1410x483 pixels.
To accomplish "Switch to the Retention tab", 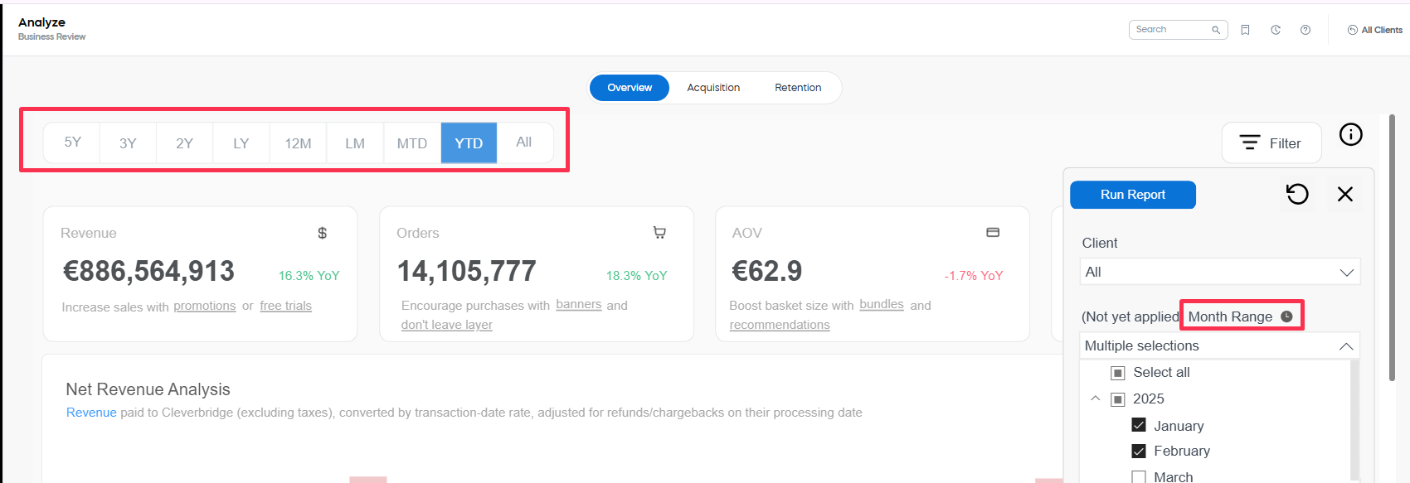I will tap(798, 88).
